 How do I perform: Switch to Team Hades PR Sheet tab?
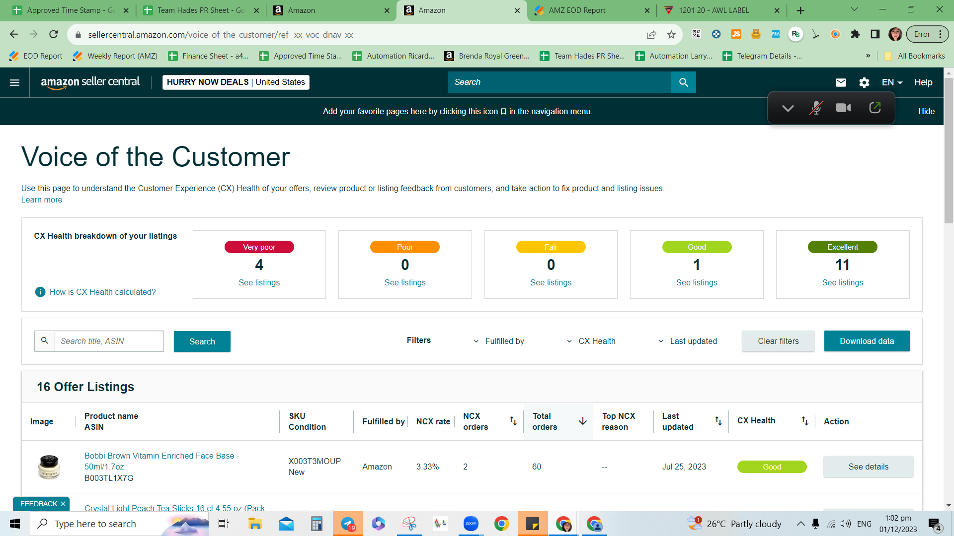[201, 10]
